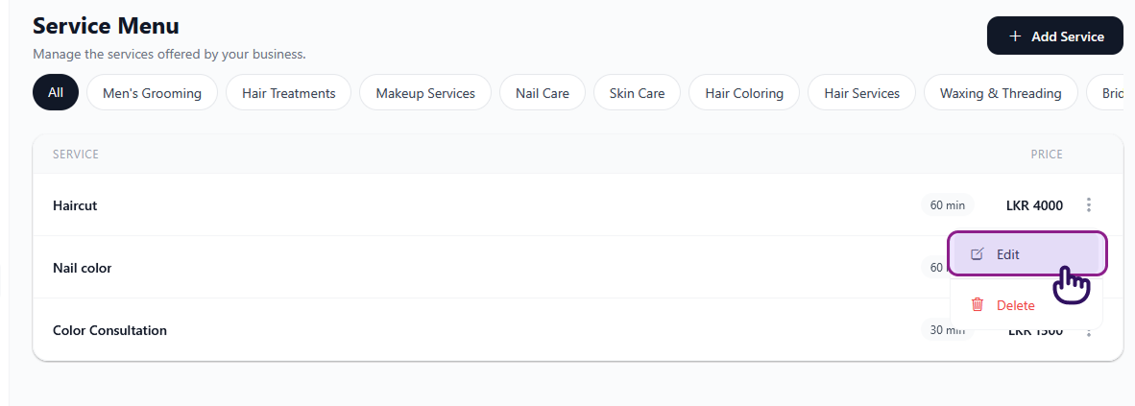
Task: Show All services filter
Action: pyautogui.click(x=55, y=93)
